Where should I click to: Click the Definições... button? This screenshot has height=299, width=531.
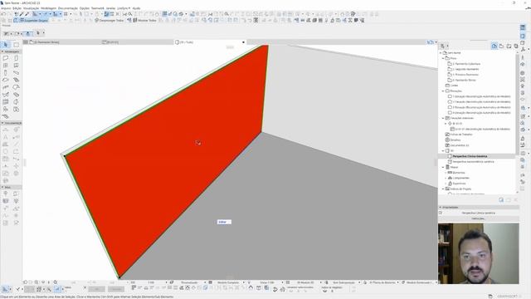tap(478, 218)
